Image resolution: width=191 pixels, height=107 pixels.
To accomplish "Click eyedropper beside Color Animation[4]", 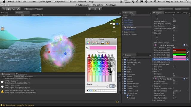I will [188, 59].
